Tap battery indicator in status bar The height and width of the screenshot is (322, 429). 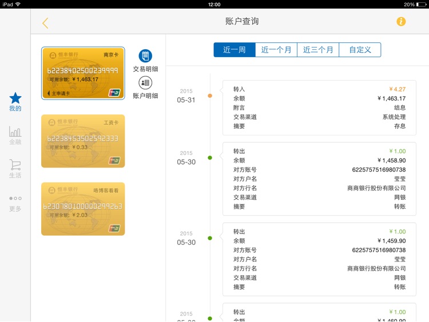click(422, 5)
